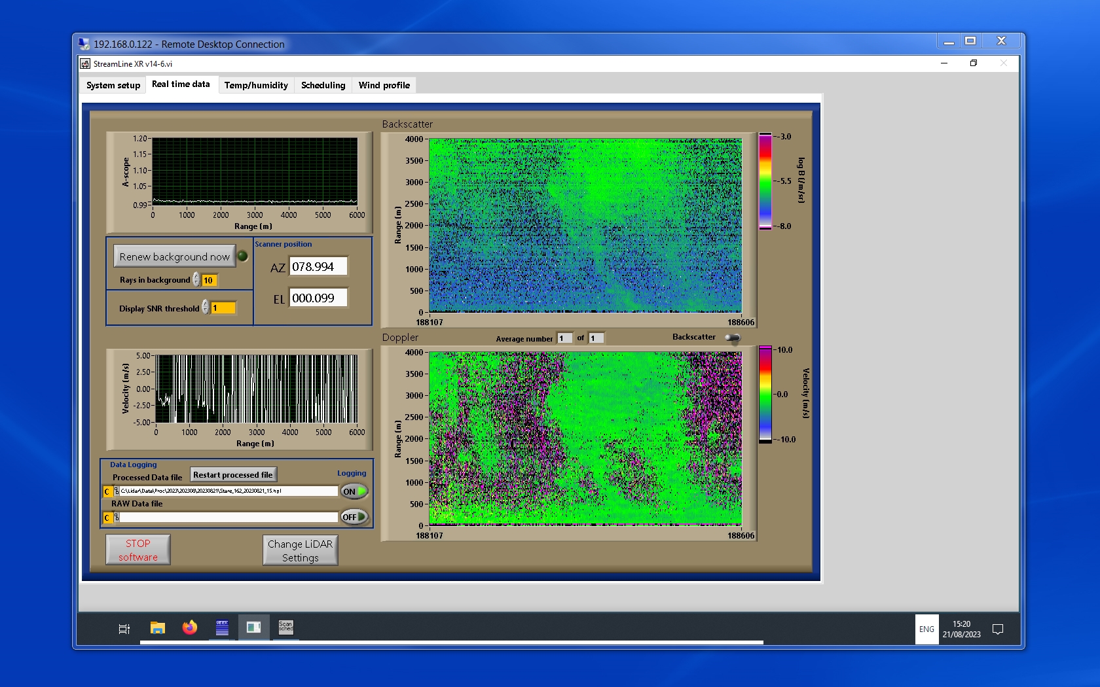Click the Display SNR threshold stepper arrows
This screenshot has width=1100, height=687.
[x=206, y=308]
